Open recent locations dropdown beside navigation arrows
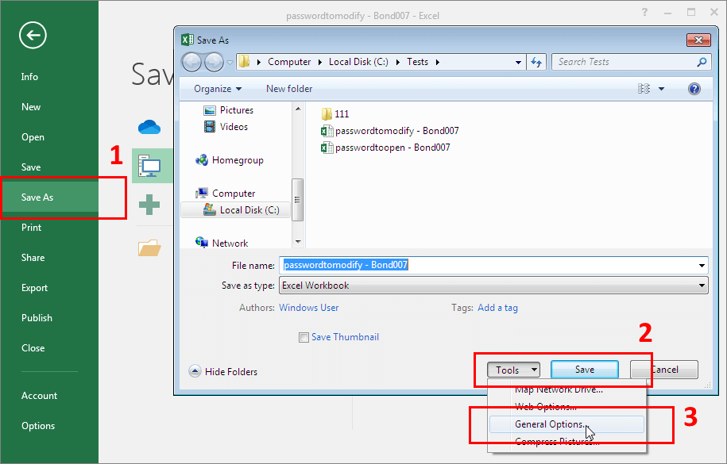The height and width of the screenshot is (464, 727). 230,62
